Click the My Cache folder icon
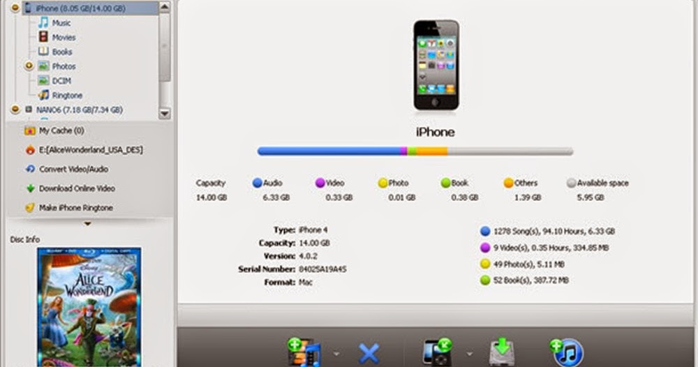 (x=30, y=130)
